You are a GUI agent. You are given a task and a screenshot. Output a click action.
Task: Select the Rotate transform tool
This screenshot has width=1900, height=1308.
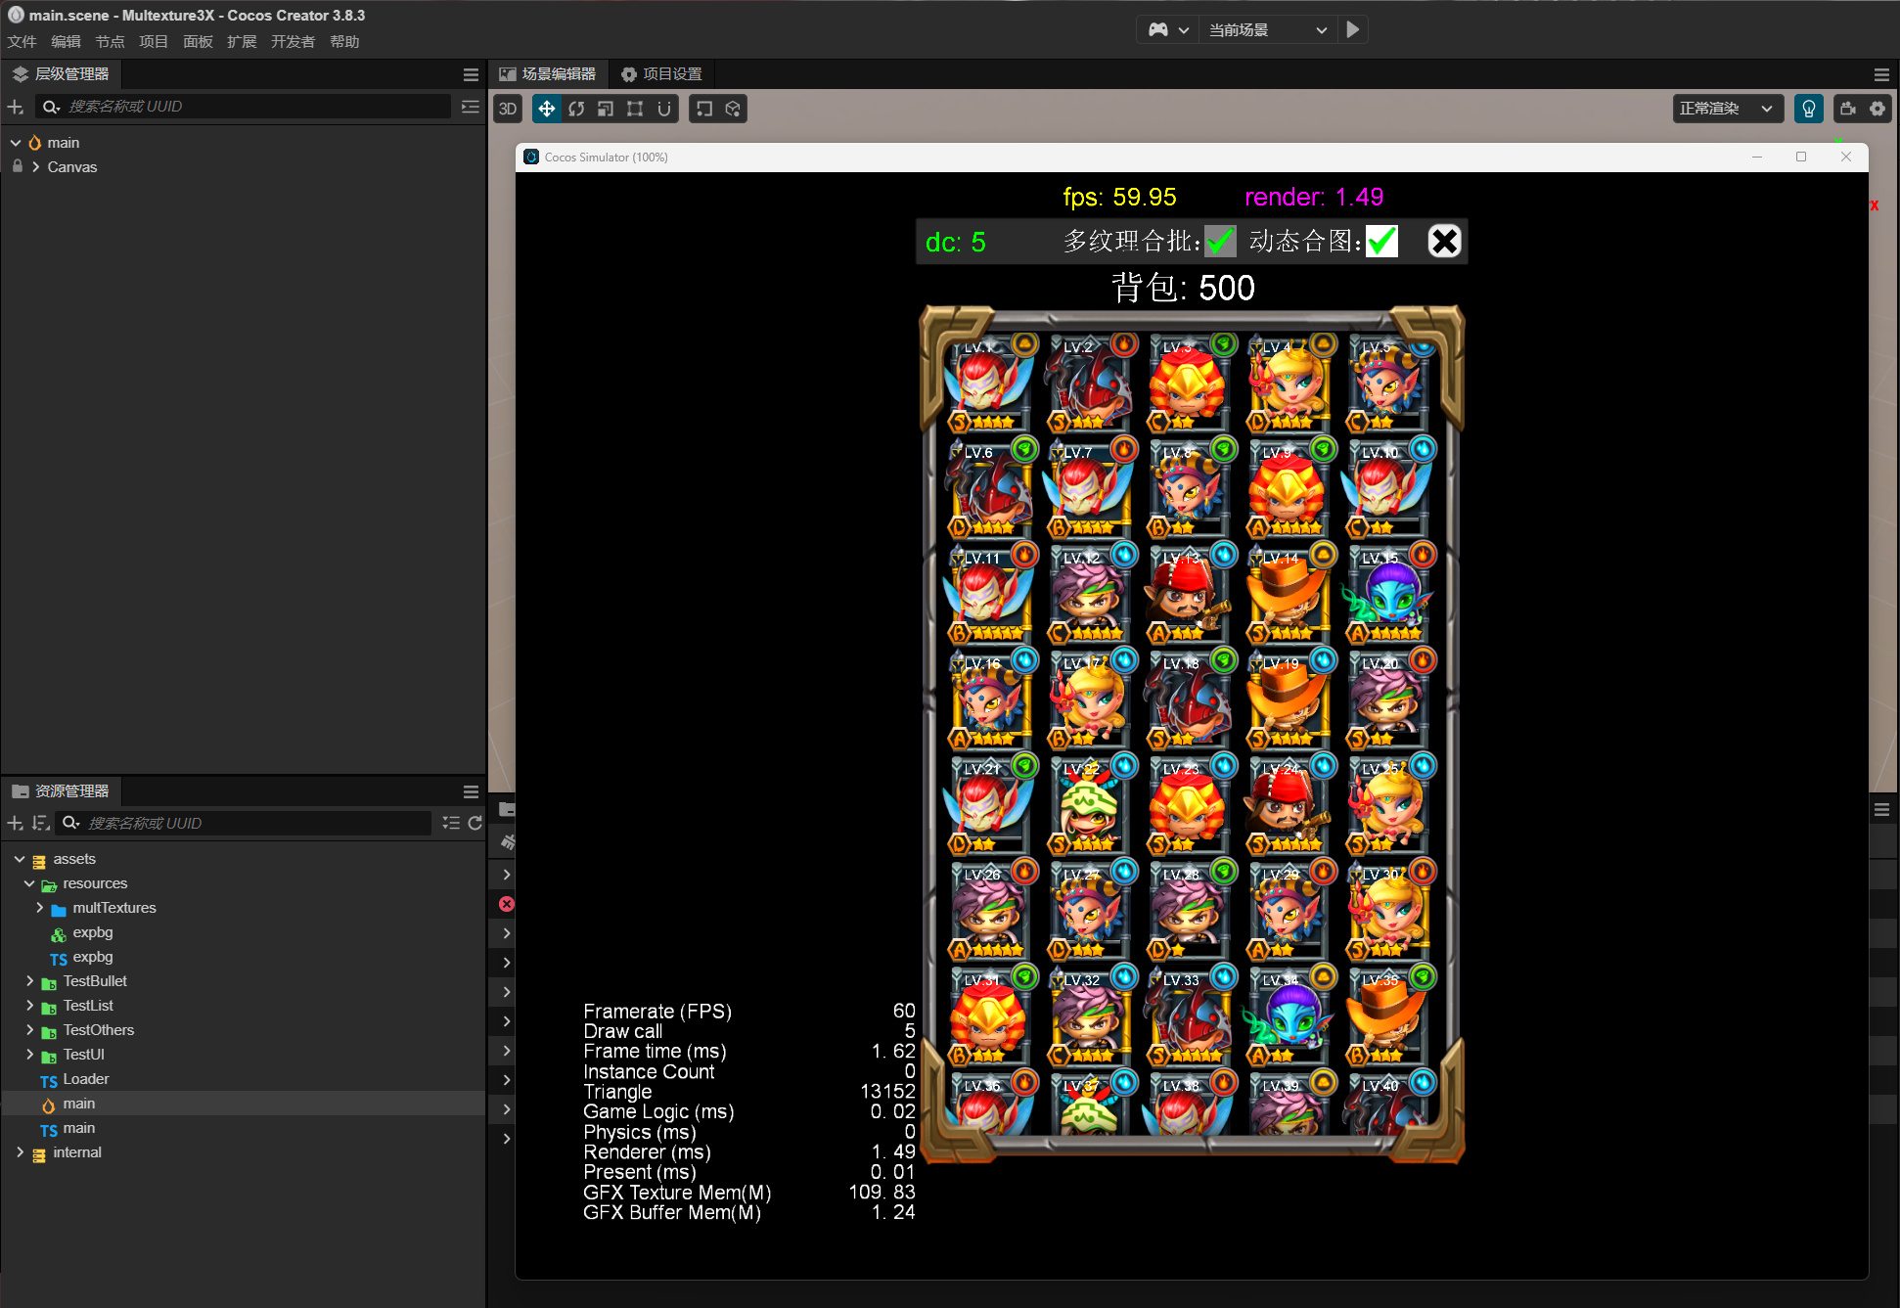(x=576, y=109)
